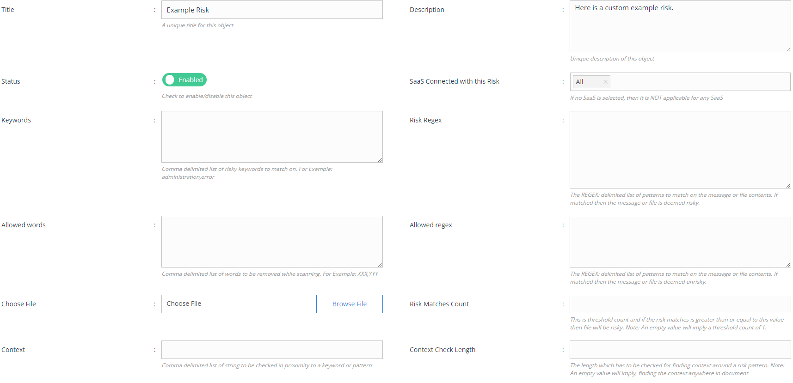Click the Allowed regex resize handle
Image resolution: width=793 pixels, height=383 pixels.
tap(788, 265)
